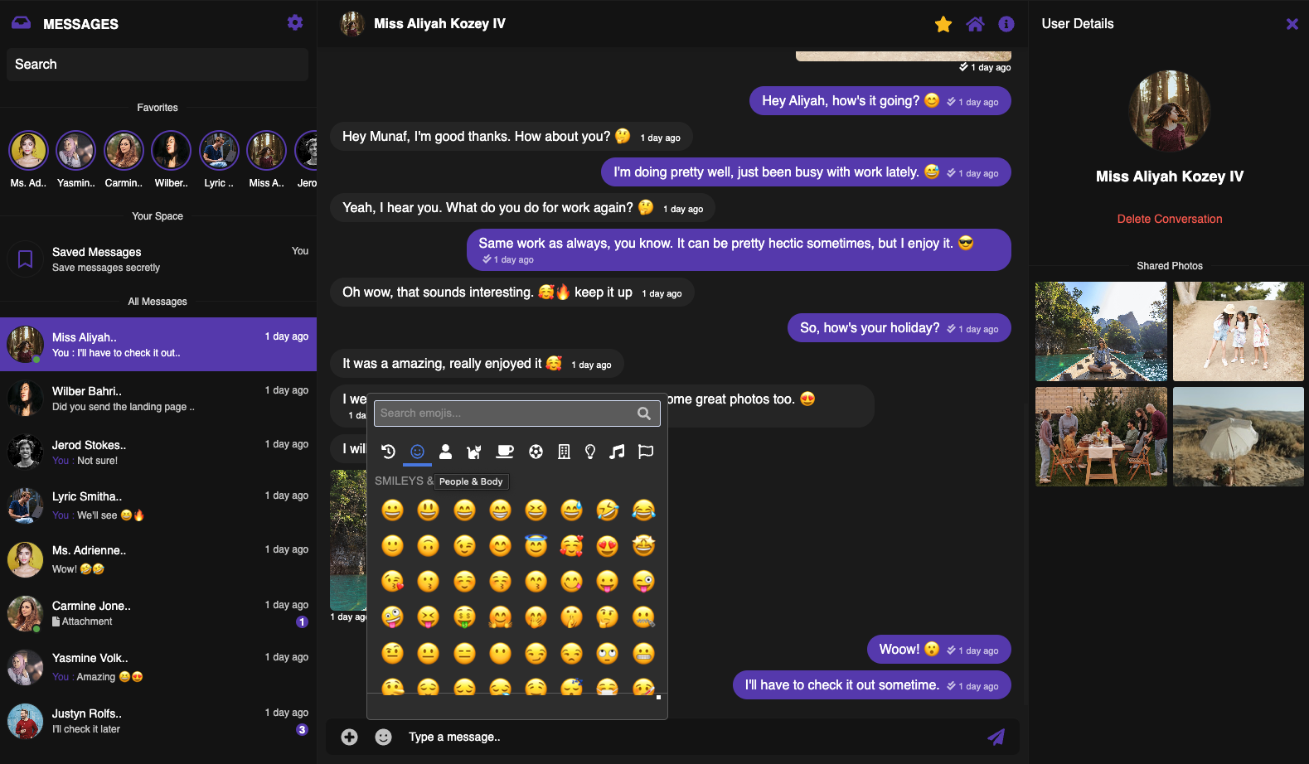Toggle favorite star for Aliyah conversation
This screenshot has height=764, width=1309.
click(943, 24)
